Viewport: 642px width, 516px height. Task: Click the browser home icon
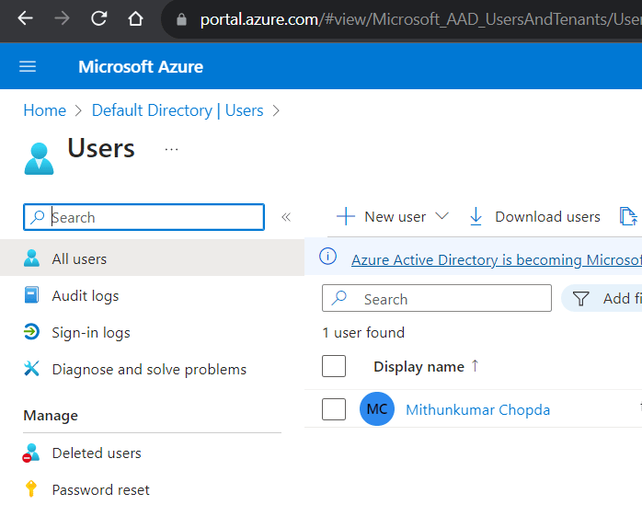point(135,18)
